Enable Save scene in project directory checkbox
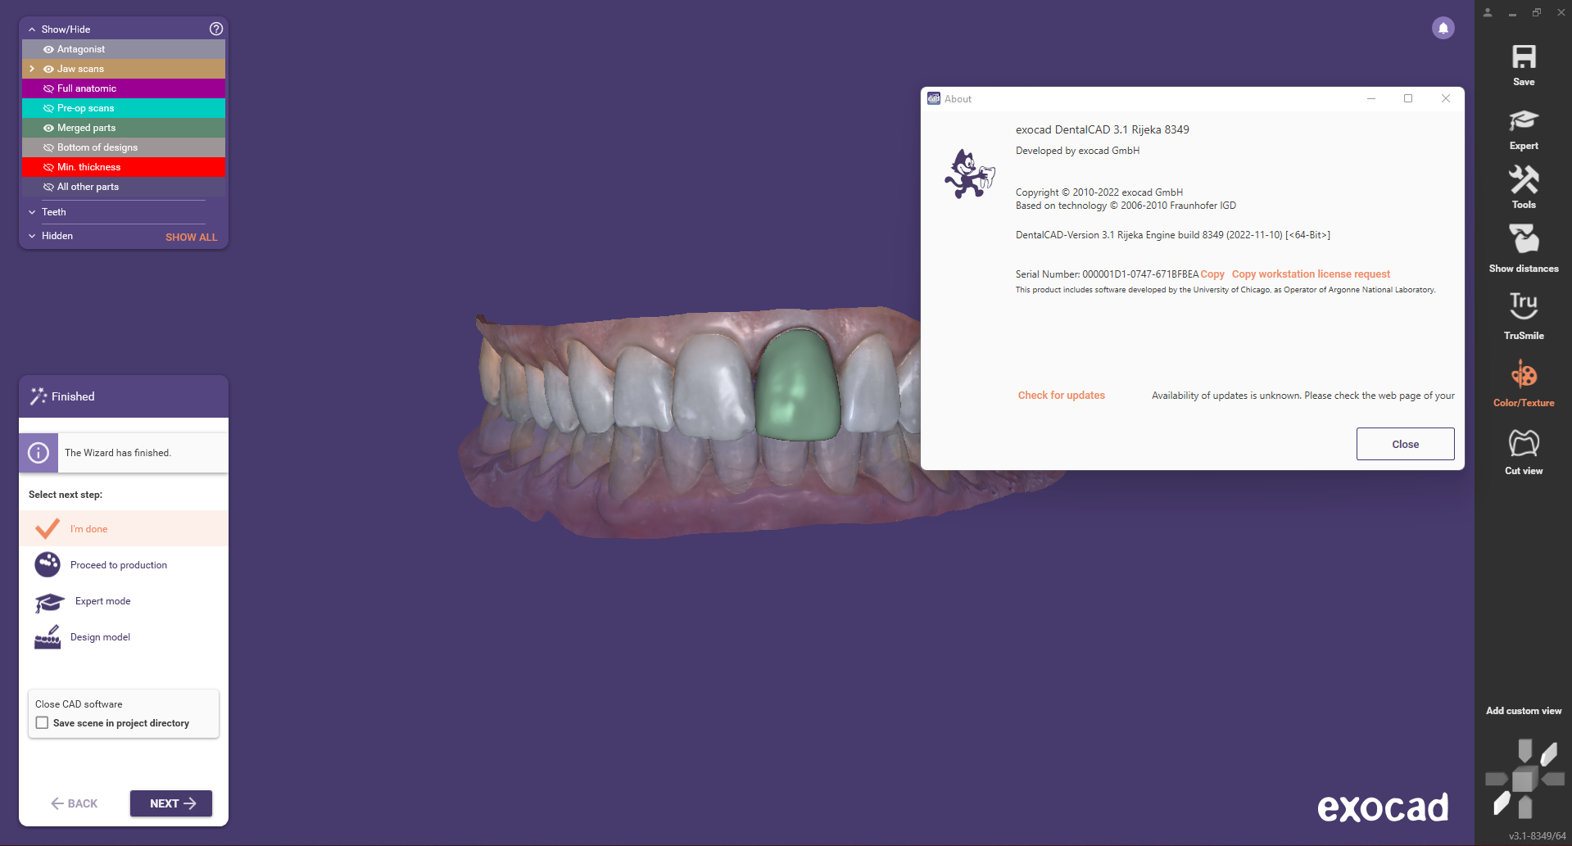 pos(42,723)
